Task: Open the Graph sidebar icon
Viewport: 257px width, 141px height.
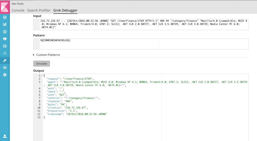Action: click(x=5, y=46)
